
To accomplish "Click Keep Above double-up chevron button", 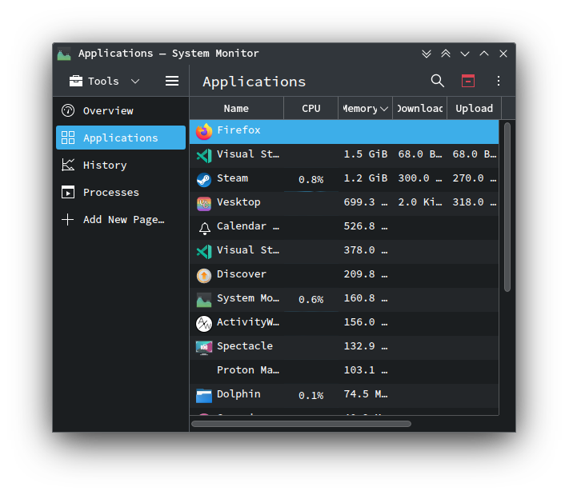I will [x=446, y=54].
